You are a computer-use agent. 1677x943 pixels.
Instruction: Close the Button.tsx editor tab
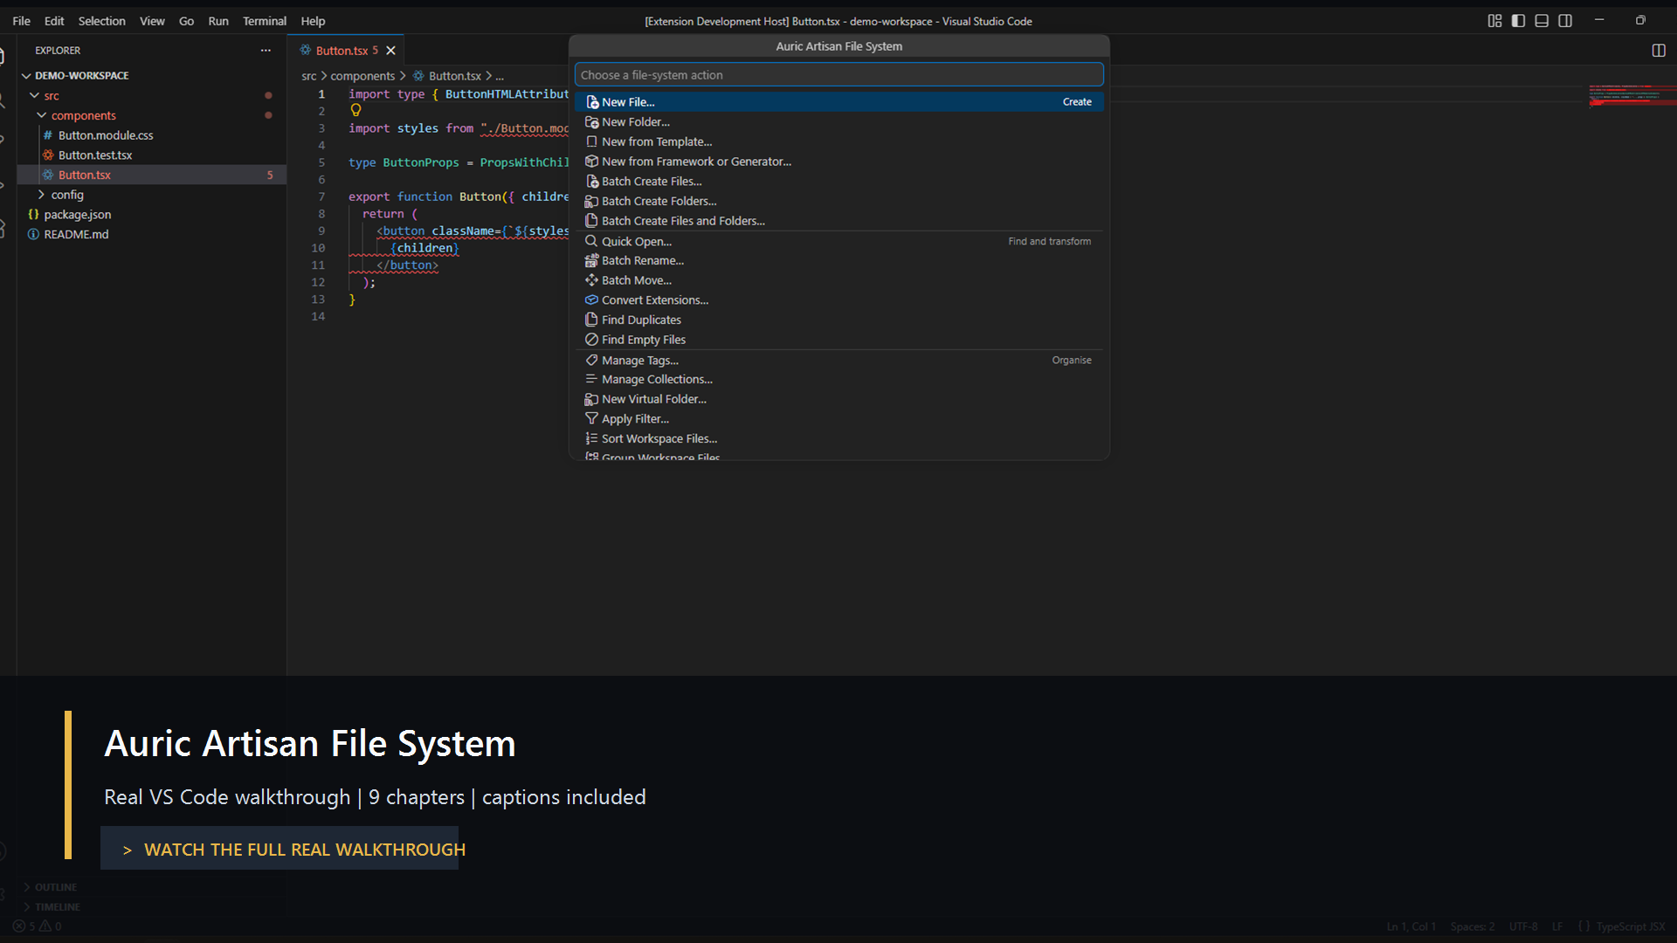click(391, 51)
